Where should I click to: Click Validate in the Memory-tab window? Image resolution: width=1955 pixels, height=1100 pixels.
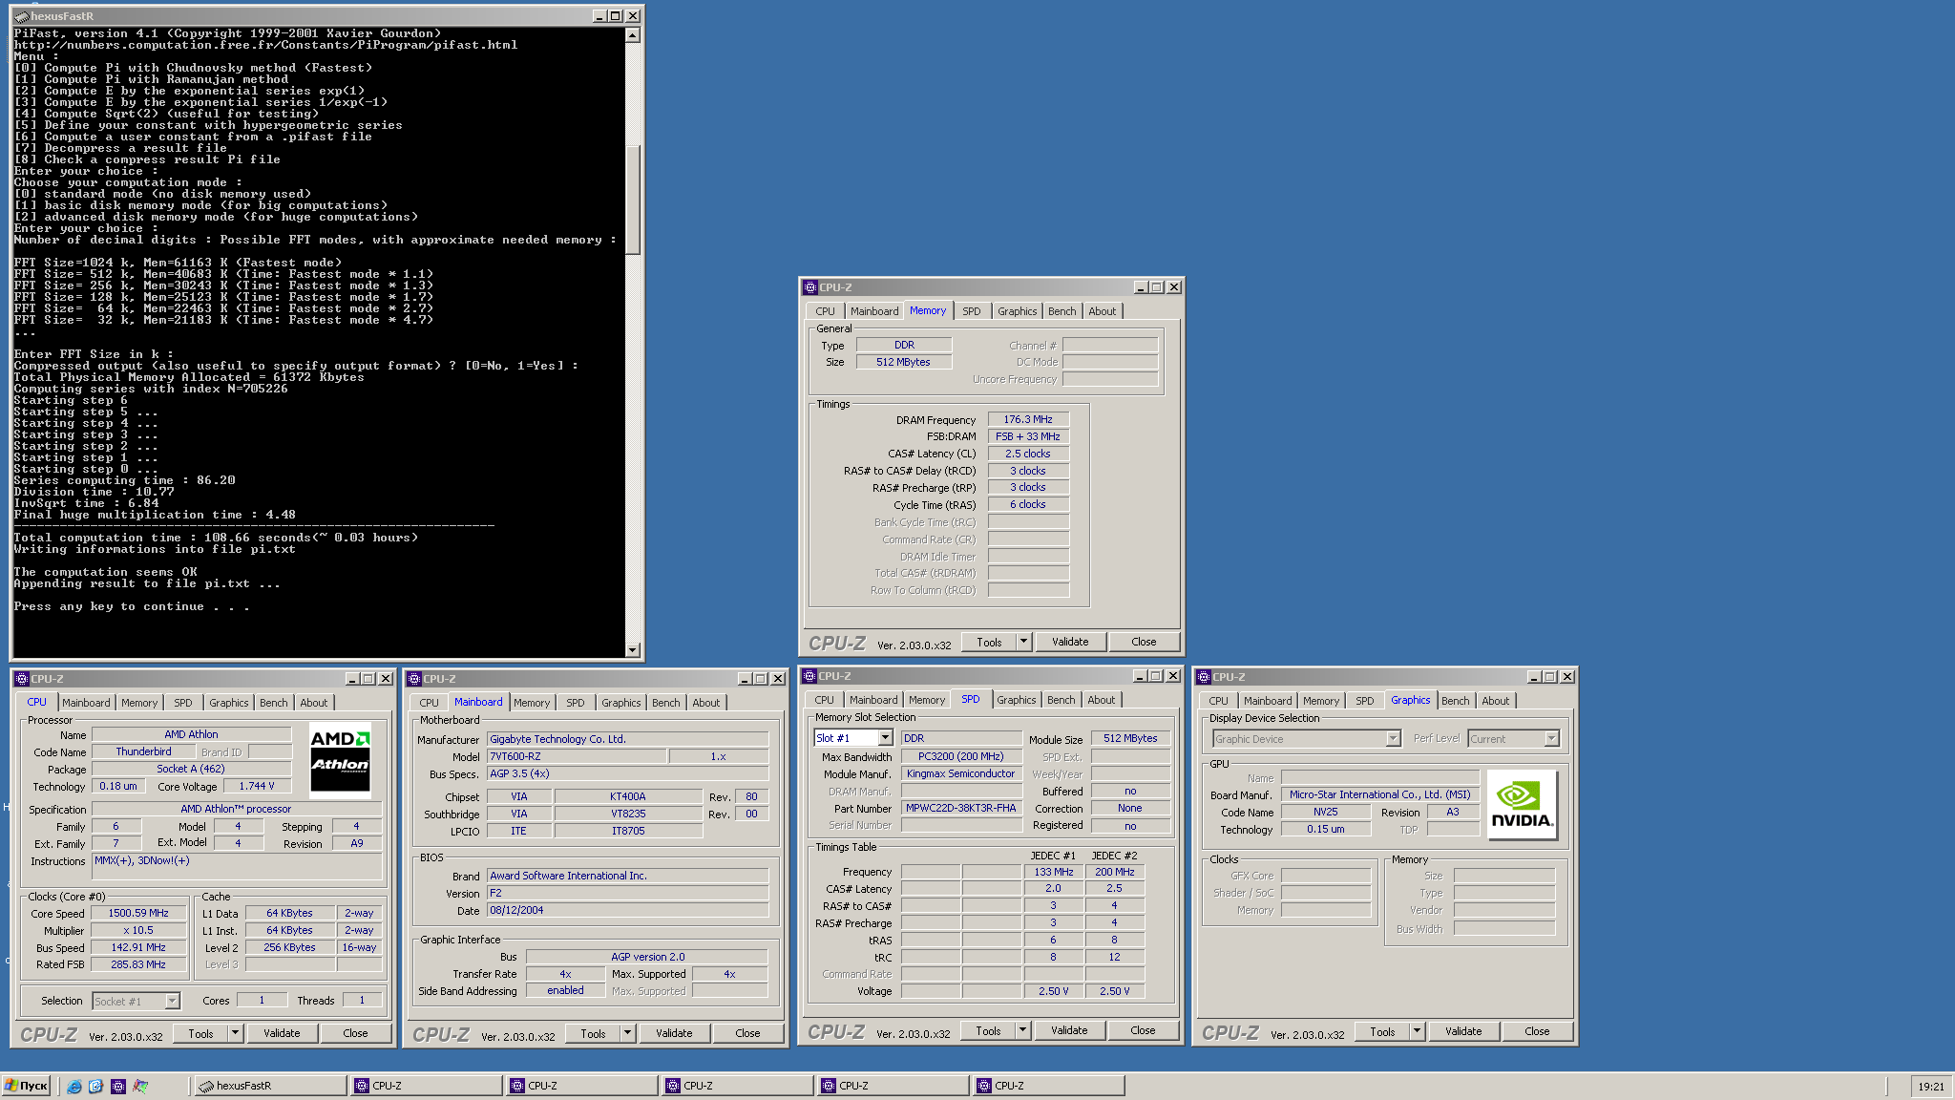tap(1070, 642)
